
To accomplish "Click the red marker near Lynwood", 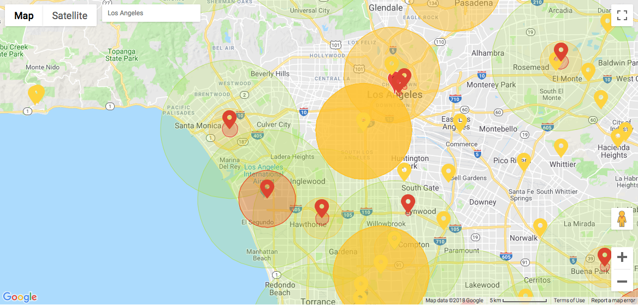I will [408, 202].
